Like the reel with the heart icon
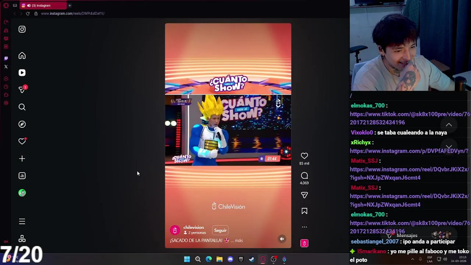The height and width of the screenshot is (265, 471). coord(304,156)
